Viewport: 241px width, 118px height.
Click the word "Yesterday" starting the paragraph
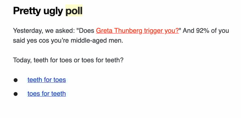[27, 31]
